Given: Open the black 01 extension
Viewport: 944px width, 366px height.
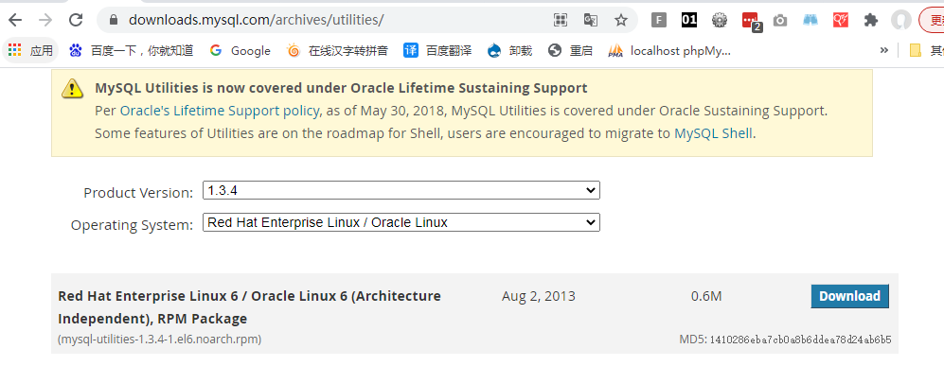Looking at the screenshot, I should click(689, 20).
